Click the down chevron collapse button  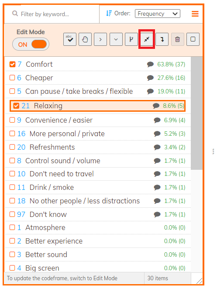pyautogui.click(x=116, y=39)
